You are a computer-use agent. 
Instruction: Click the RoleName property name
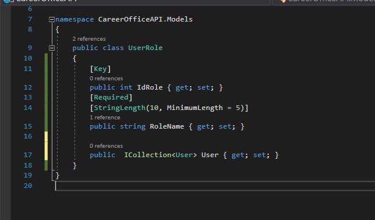click(x=167, y=126)
